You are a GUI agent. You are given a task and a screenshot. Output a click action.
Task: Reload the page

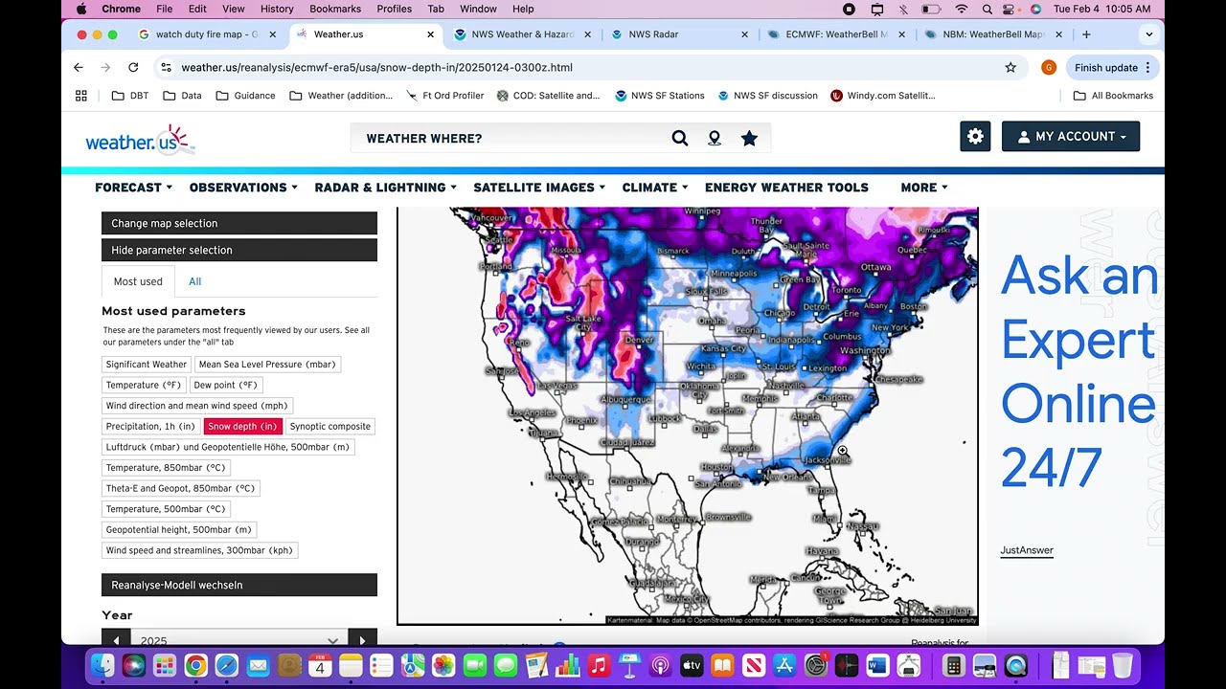click(133, 68)
